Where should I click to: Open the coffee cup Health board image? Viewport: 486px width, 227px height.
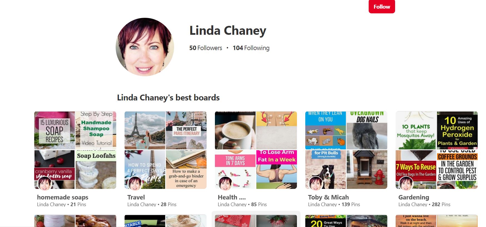point(235,130)
